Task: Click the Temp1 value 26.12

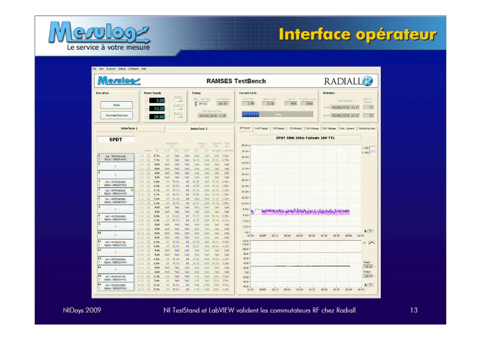Action: 368,267
